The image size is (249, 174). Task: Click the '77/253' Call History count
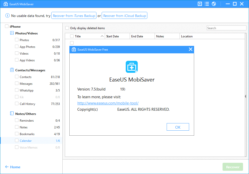[55, 104]
